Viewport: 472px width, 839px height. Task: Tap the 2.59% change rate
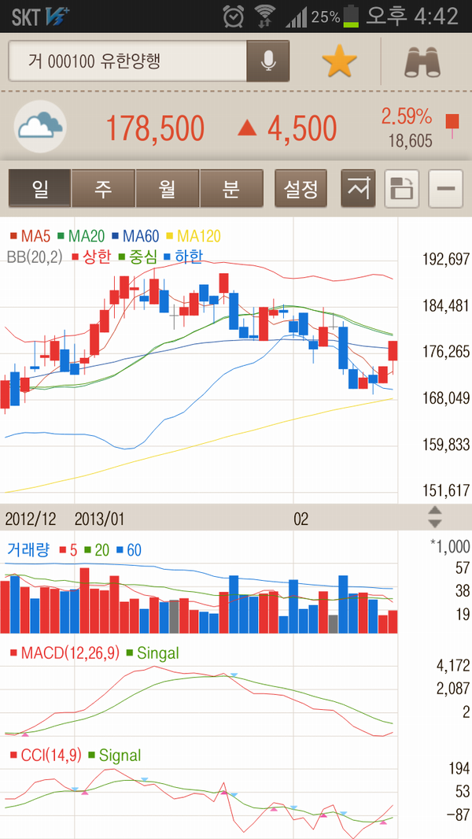pyautogui.click(x=406, y=116)
